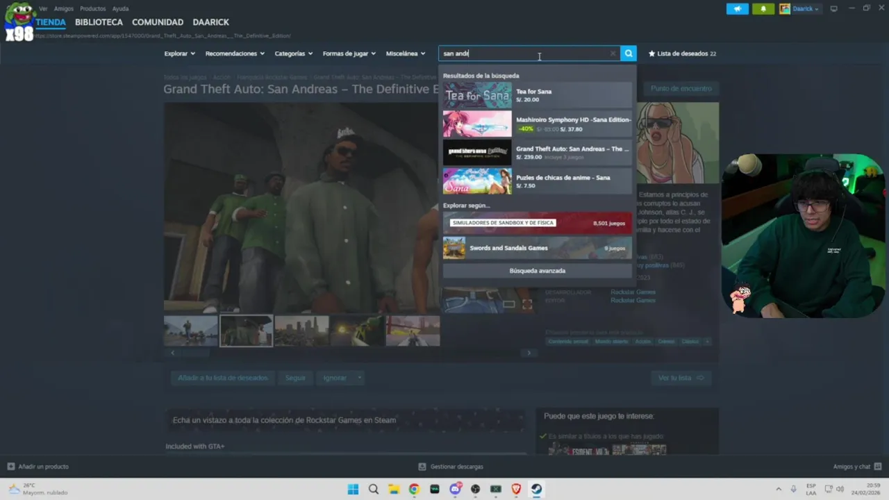Open the Productos menu
The height and width of the screenshot is (500, 889).
tap(93, 9)
